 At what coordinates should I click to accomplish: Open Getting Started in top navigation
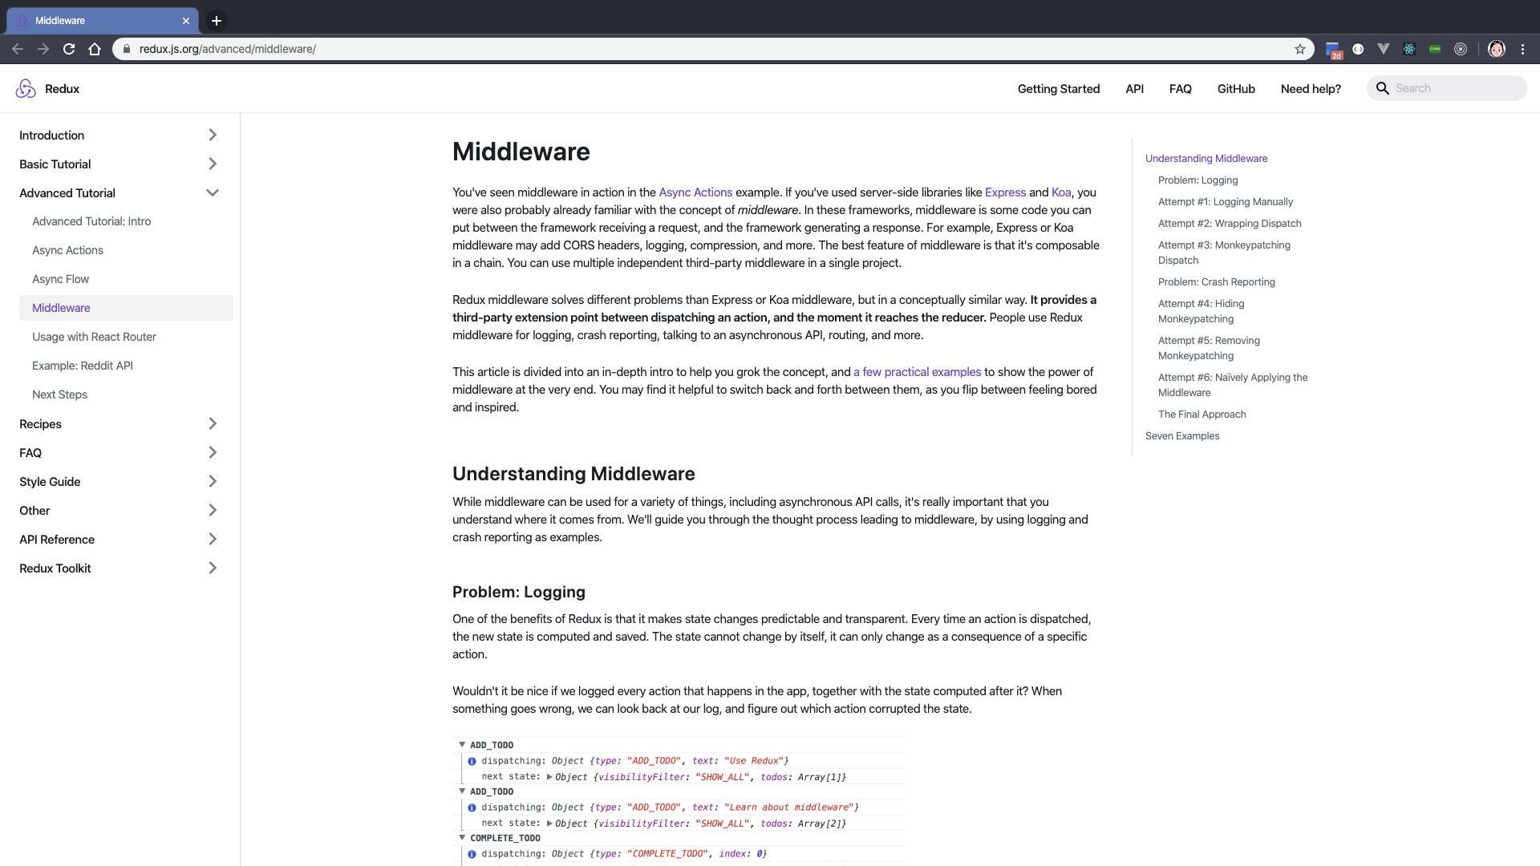click(x=1059, y=89)
